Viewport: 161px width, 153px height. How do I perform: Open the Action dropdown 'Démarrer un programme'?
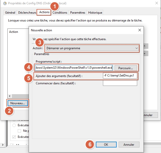click(x=92, y=48)
